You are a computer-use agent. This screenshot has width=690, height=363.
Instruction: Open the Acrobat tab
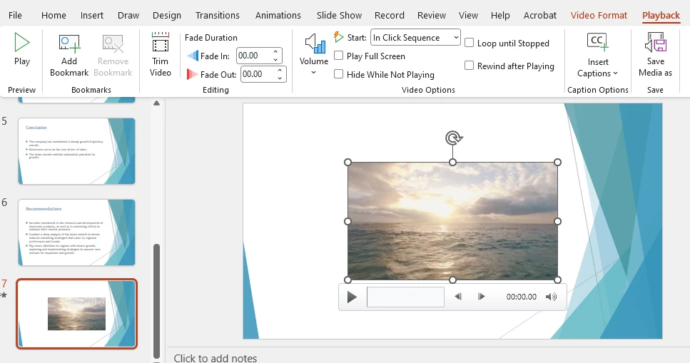[540, 16]
